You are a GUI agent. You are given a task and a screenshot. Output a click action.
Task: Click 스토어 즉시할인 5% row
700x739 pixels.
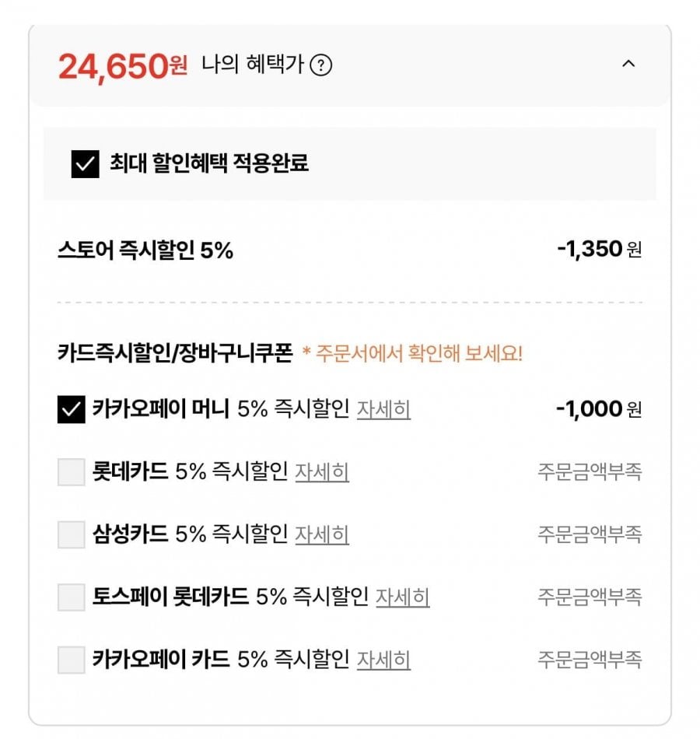(x=145, y=250)
